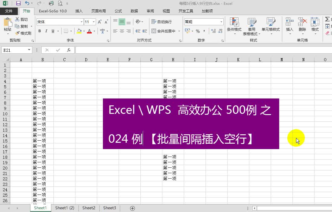Open the 文件 menu
This screenshot has width=332, height=212.
tap(9, 11)
